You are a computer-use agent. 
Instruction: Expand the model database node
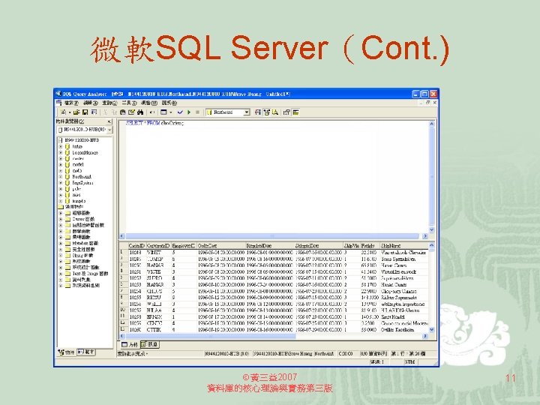(x=61, y=164)
